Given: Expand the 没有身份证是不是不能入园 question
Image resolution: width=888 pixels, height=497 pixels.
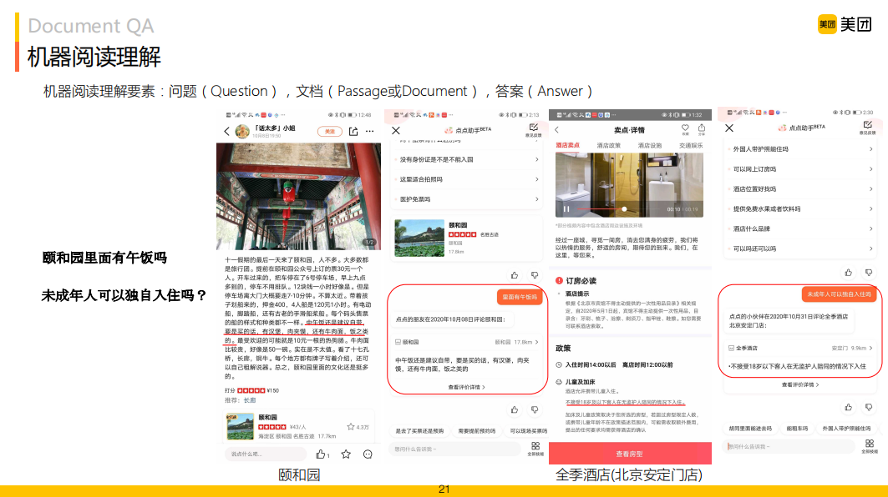Looking at the screenshot, I should point(466,159).
